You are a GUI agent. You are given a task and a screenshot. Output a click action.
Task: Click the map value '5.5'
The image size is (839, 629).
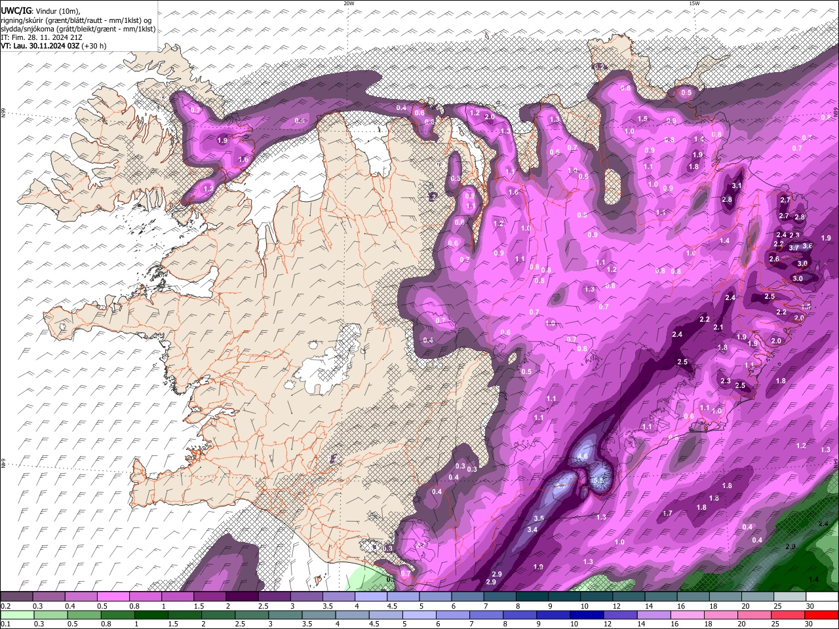(598, 480)
